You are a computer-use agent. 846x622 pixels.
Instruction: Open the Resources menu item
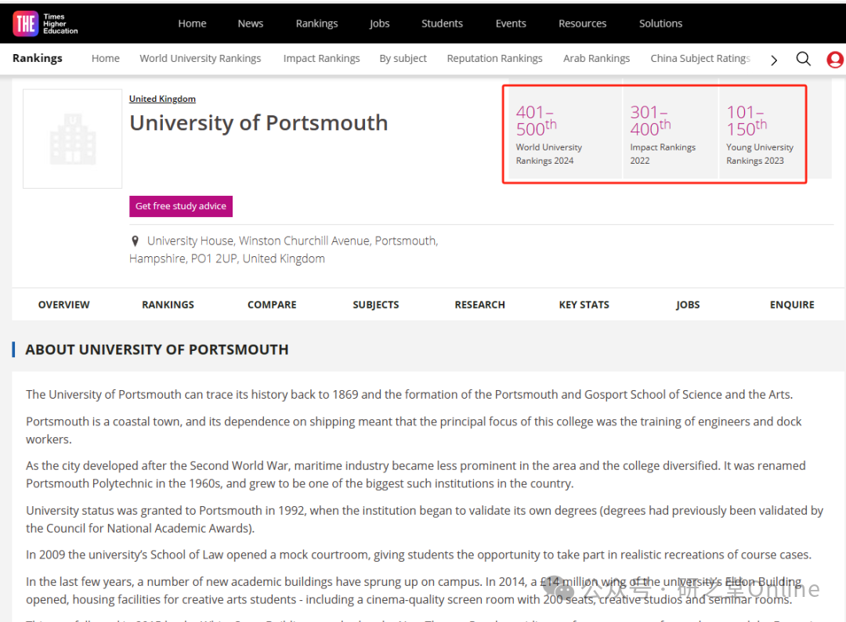pos(582,24)
